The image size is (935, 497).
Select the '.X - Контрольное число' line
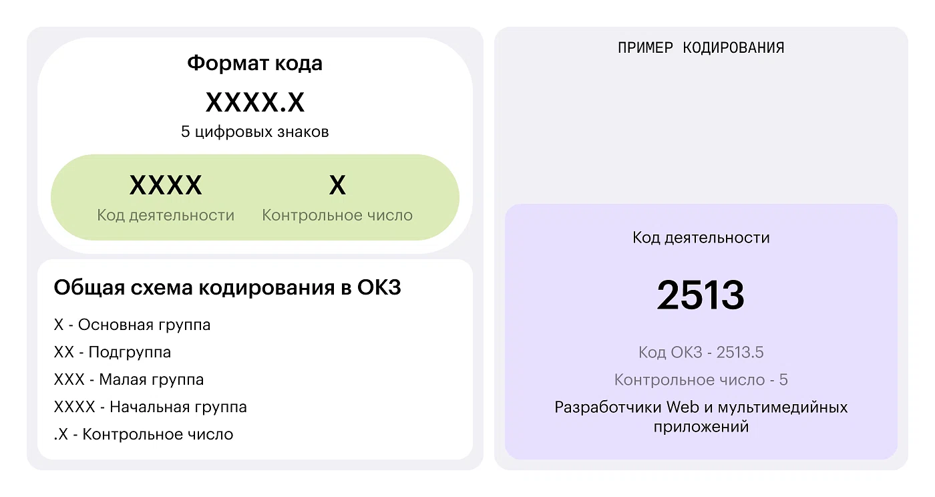click(144, 434)
